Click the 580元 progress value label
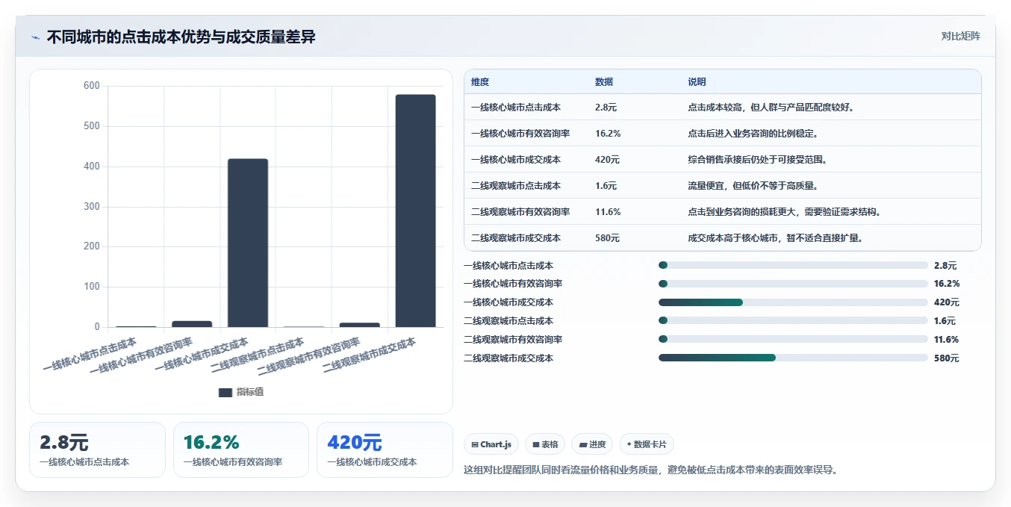The width and height of the screenshot is (1011, 507). (x=947, y=358)
